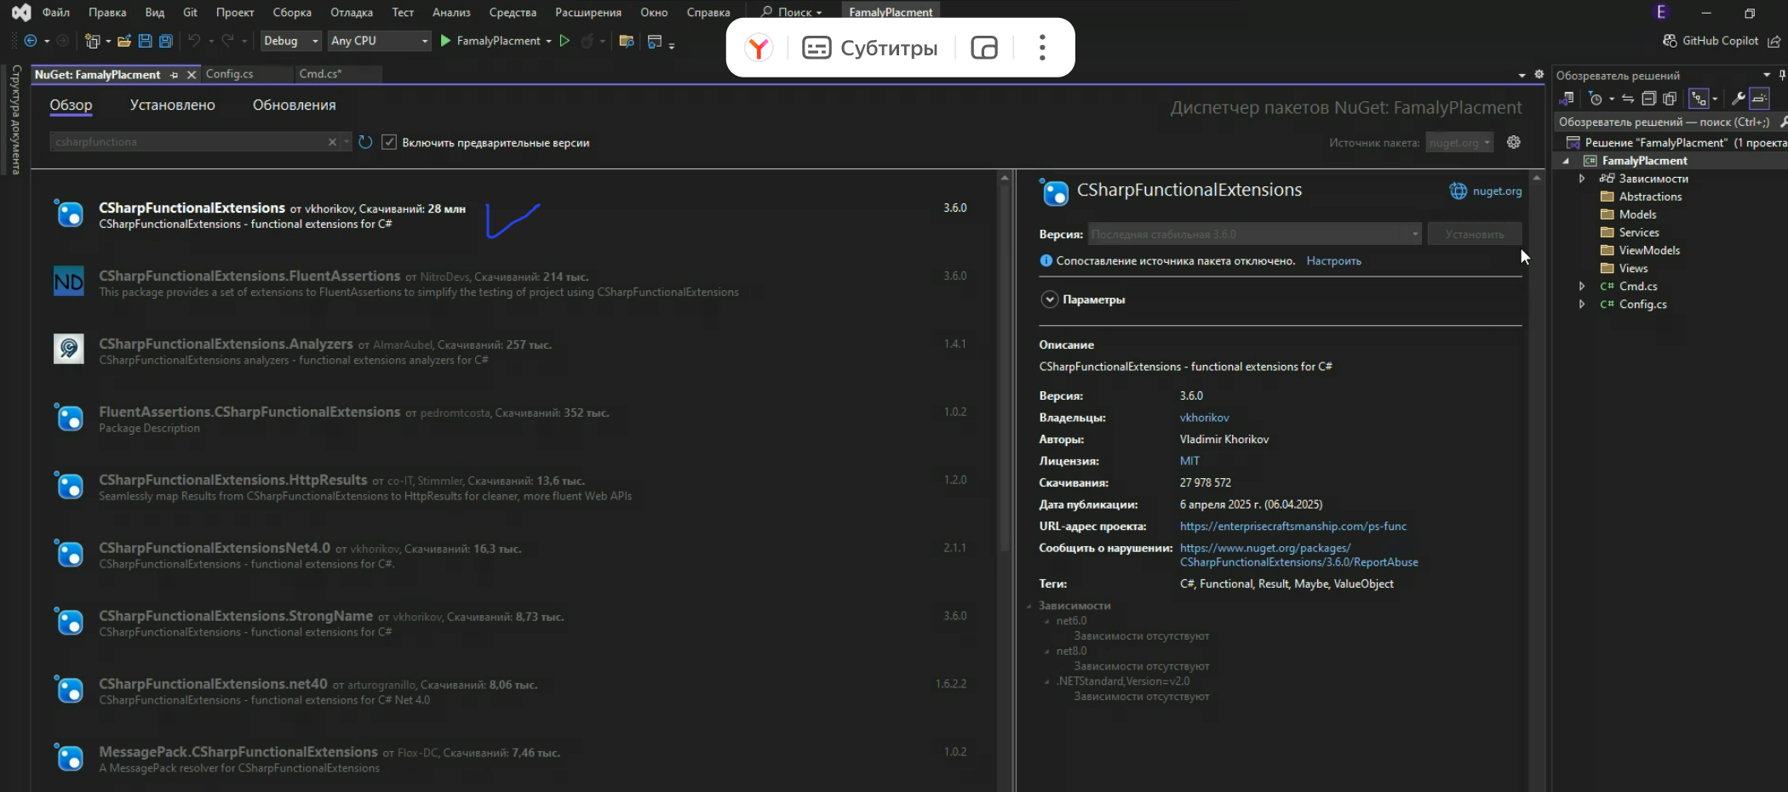Click the picture-in-picture overlay icon
1788x792 pixels.
[x=983, y=48]
